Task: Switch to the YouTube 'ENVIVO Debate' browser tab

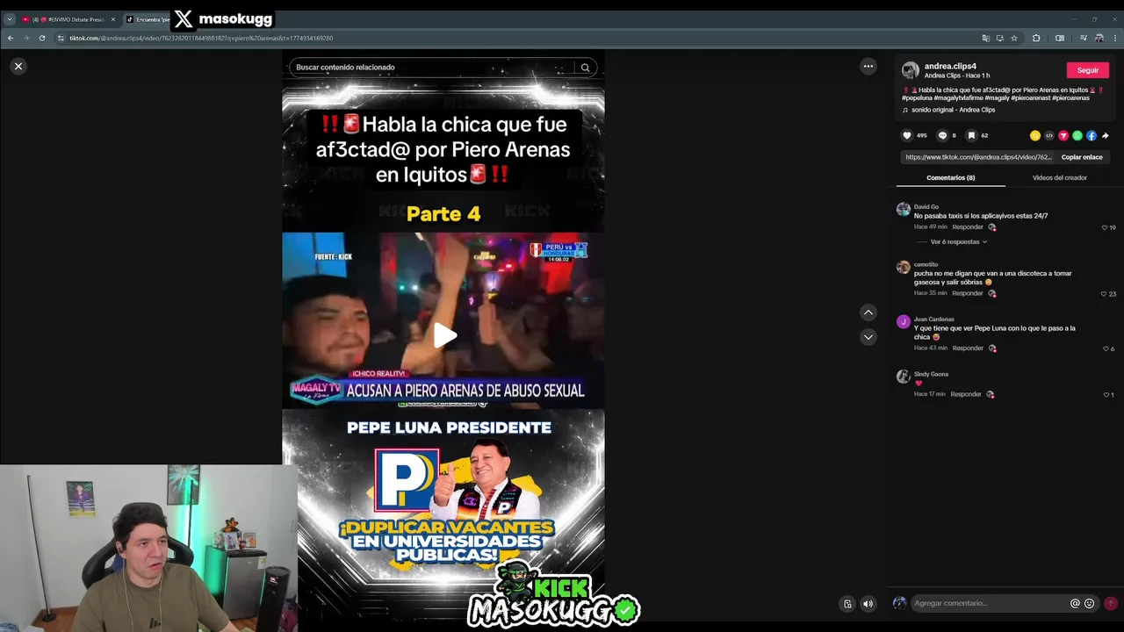Action: (x=68, y=19)
